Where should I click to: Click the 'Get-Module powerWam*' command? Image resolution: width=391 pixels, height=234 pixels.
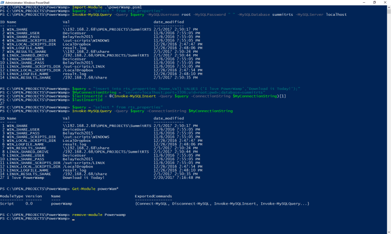tap(95, 188)
